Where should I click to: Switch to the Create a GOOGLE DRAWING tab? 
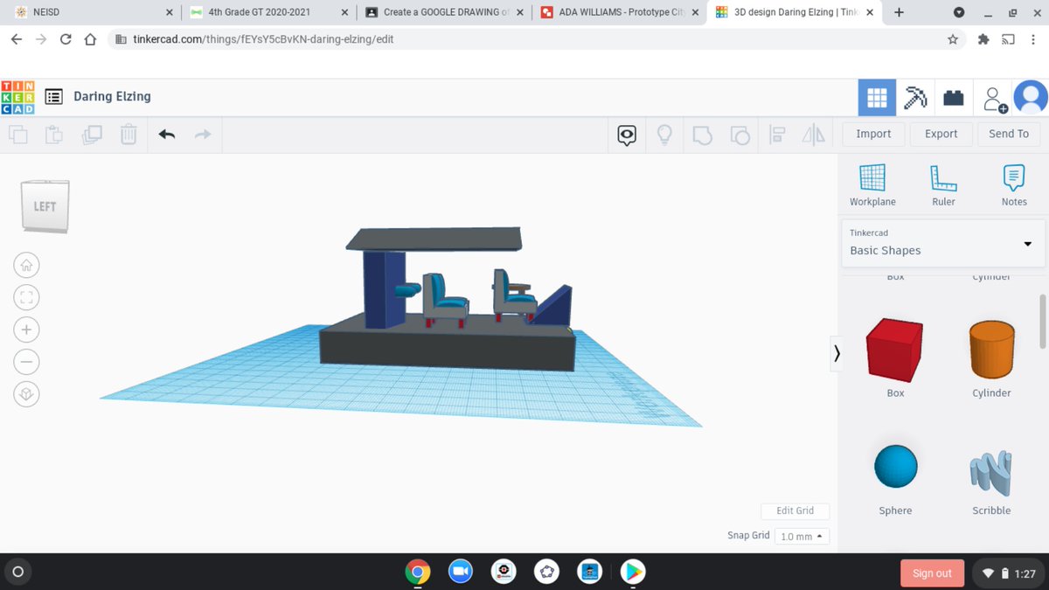[446, 12]
